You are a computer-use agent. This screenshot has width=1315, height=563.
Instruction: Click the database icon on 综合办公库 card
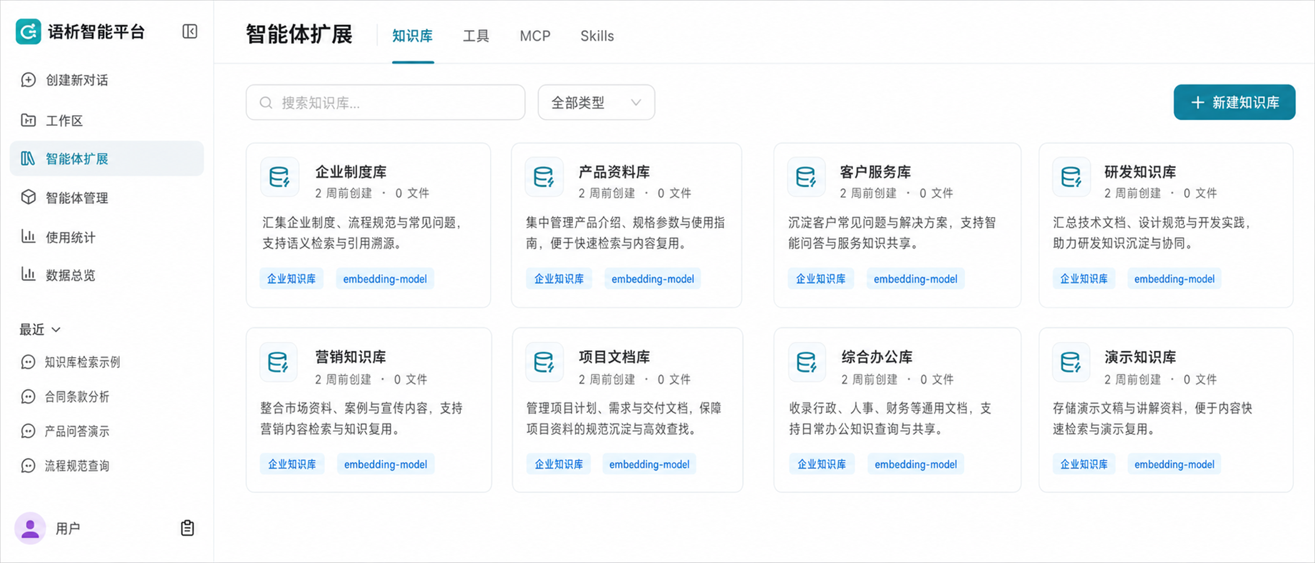[x=807, y=362]
